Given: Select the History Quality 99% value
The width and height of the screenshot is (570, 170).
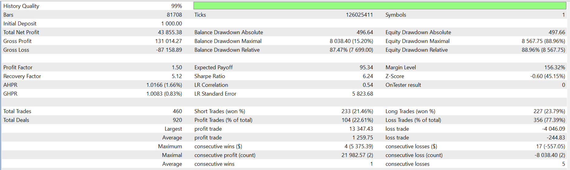Looking at the screenshot, I should tap(176, 6).
